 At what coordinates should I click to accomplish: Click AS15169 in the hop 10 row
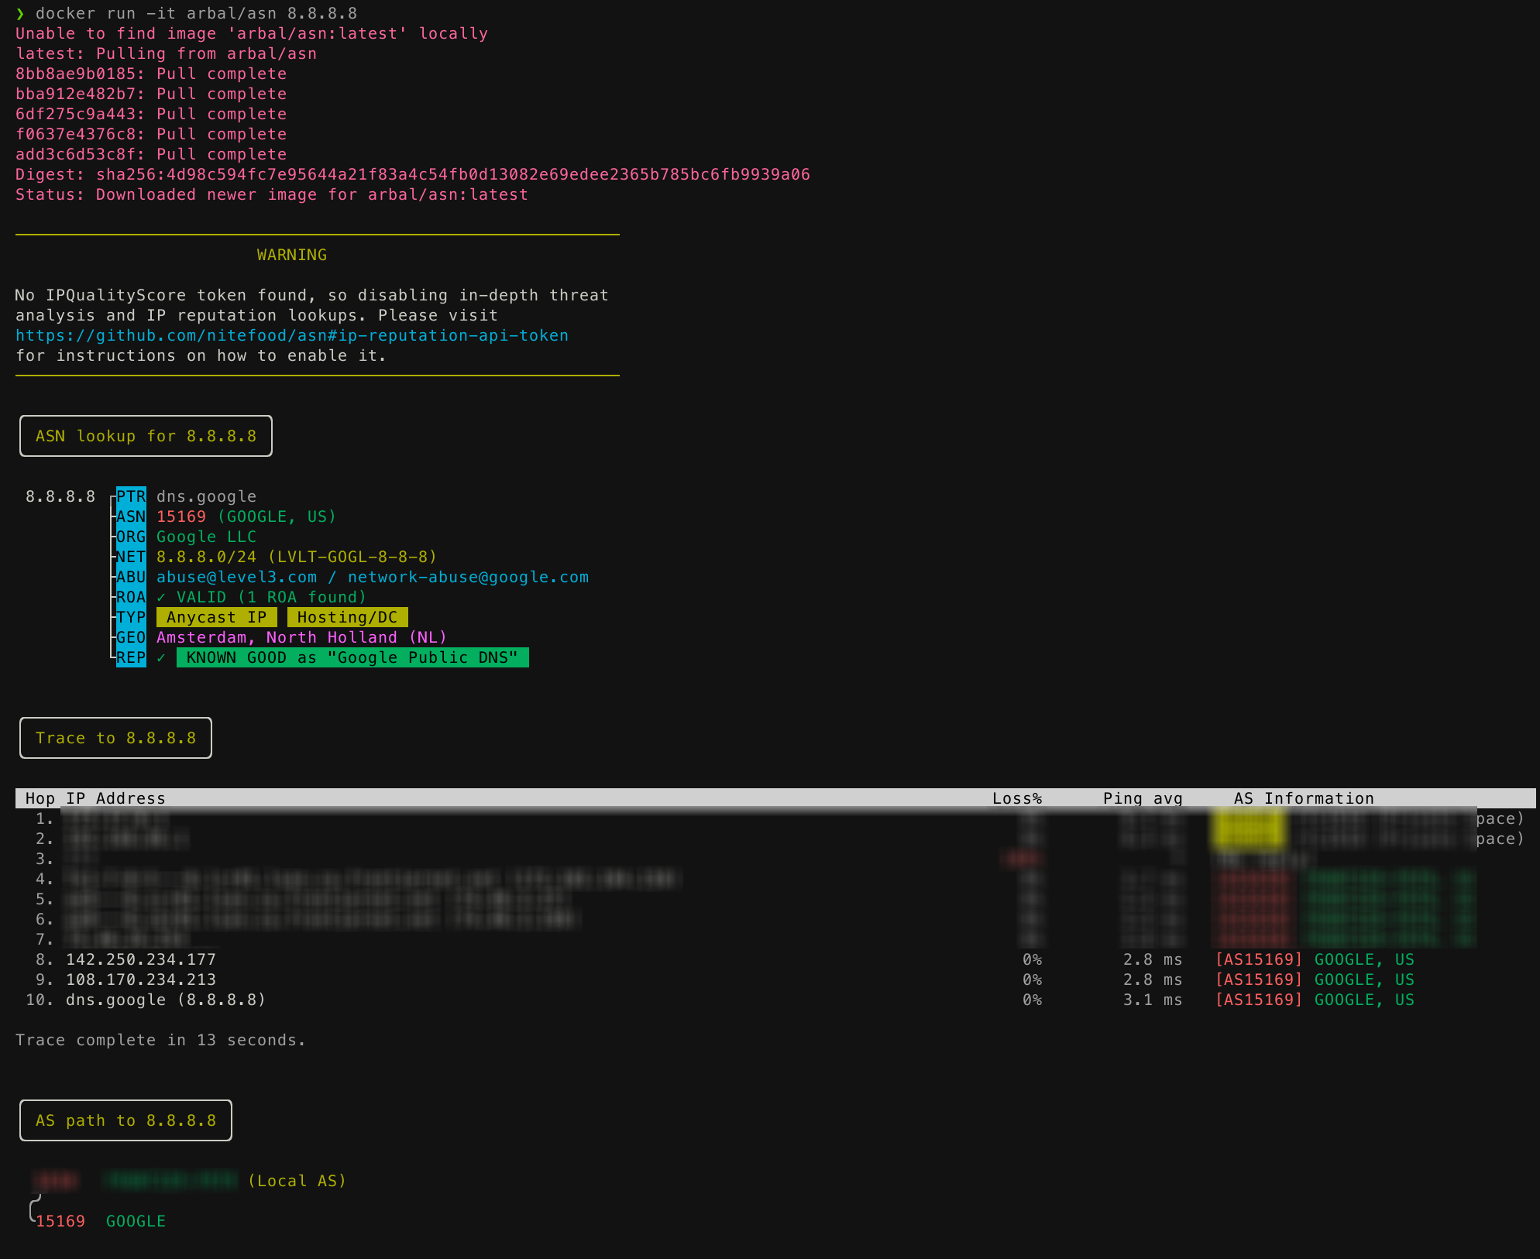pyautogui.click(x=1259, y=1000)
